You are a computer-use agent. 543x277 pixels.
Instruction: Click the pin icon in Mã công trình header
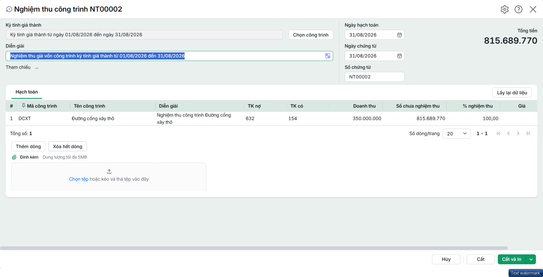coord(23,106)
